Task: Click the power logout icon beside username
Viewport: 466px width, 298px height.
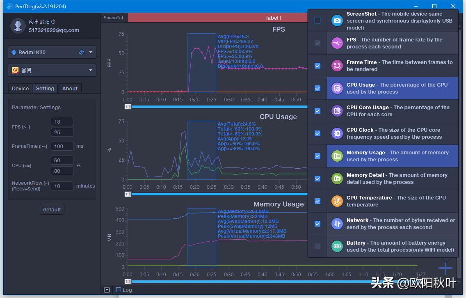Action: [x=53, y=22]
